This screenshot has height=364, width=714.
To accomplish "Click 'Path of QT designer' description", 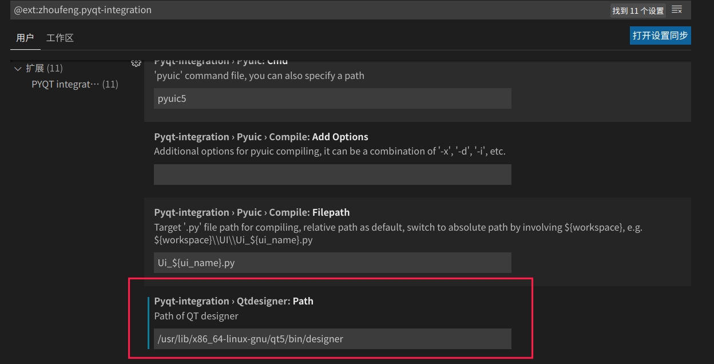I will [x=196, y=316].
